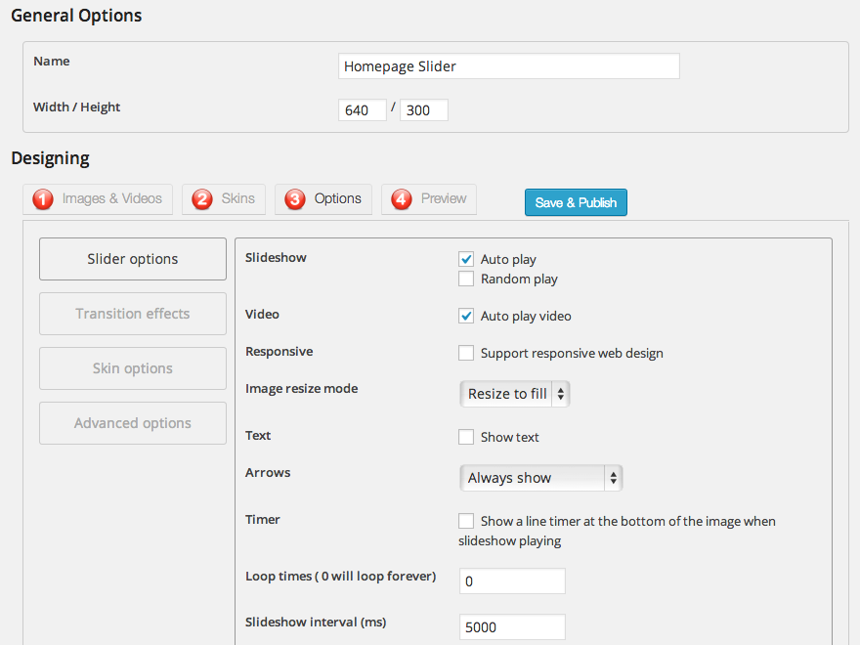Enable Support responsive web design
Viewport: 860px width, 645px height.
click(x=466, y=353)
